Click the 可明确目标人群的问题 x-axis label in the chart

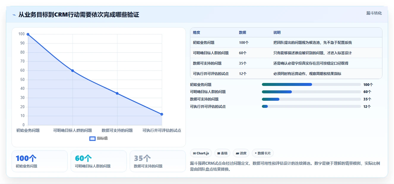[x=72, y=130]
